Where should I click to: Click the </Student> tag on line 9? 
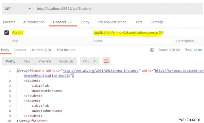[33, 116]
